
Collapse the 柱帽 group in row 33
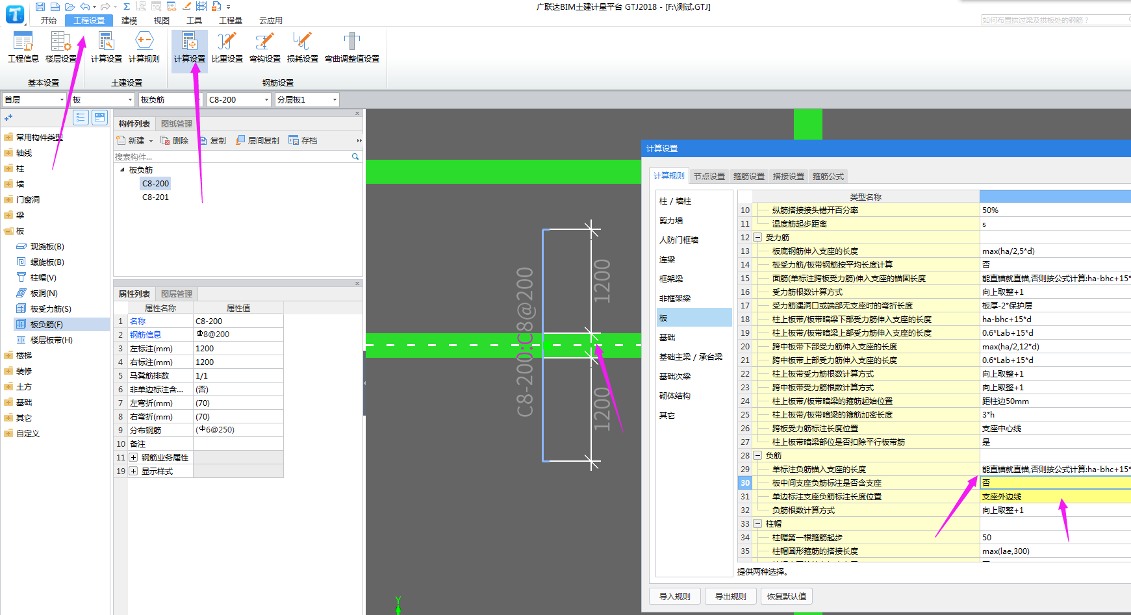coord(757,524)
